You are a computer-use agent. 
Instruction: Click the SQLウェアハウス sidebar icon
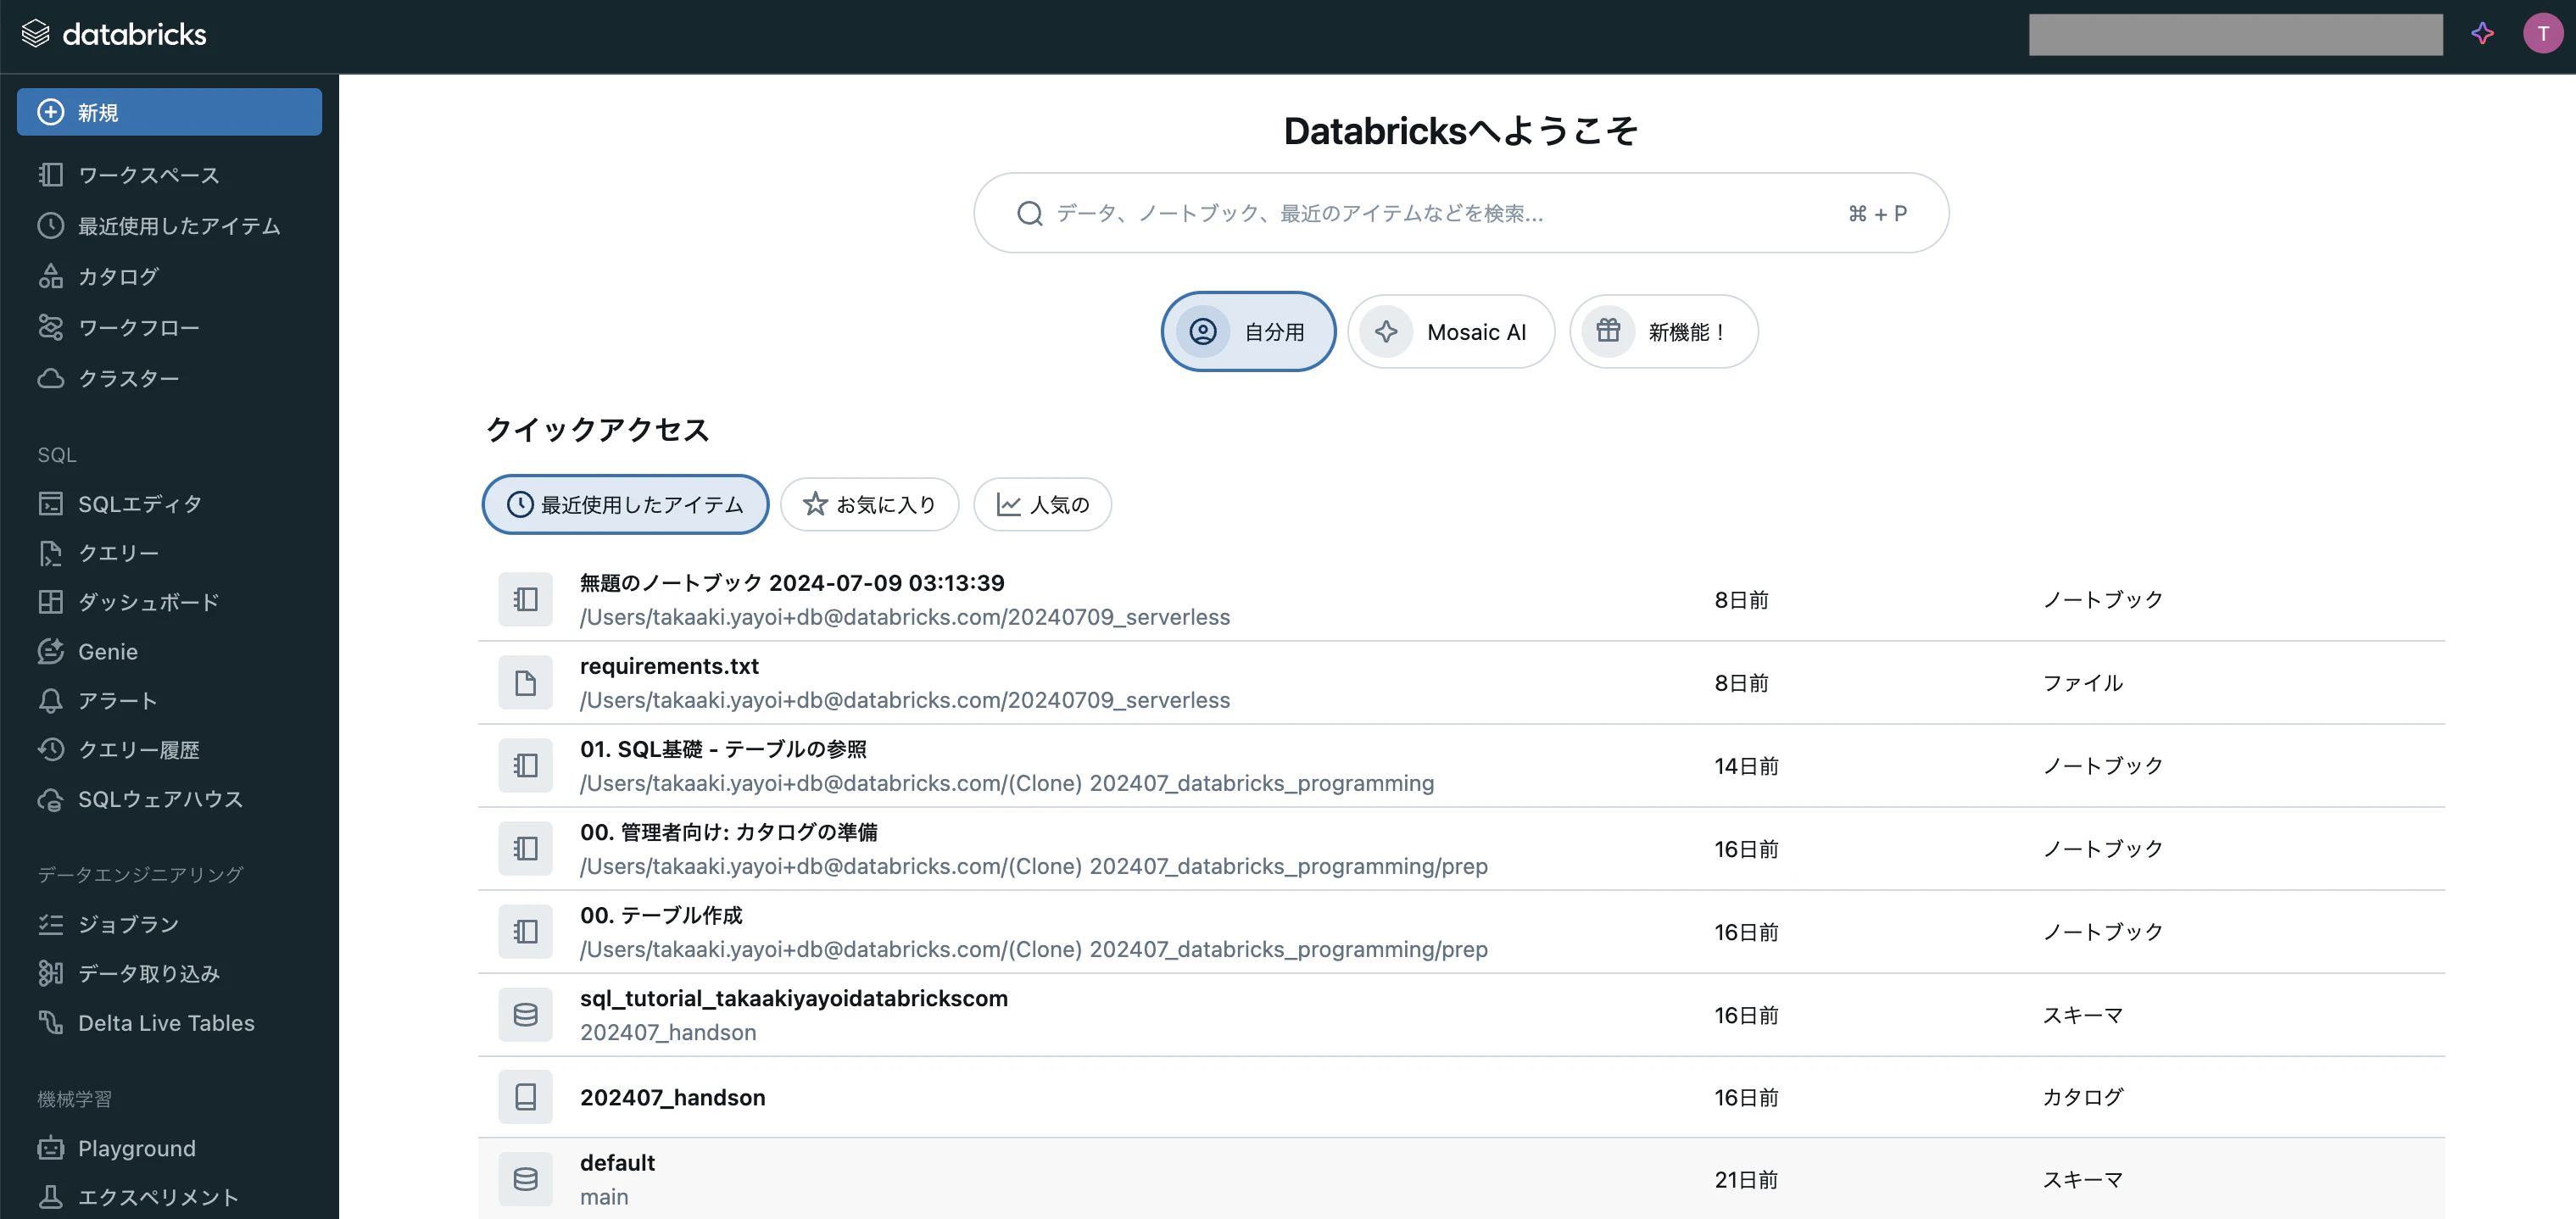[x=51, y=799]
